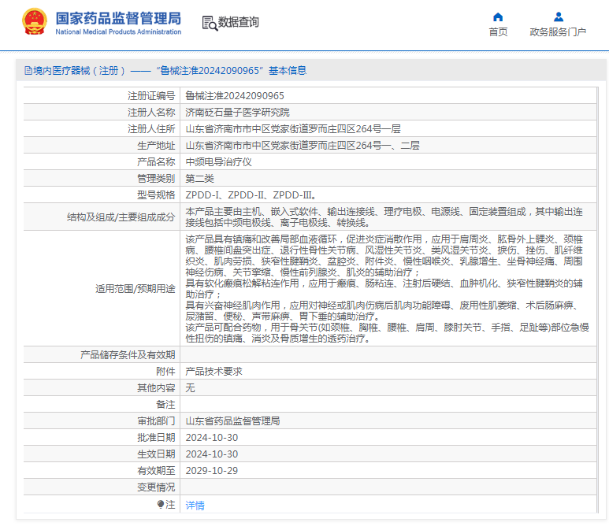The width and height of the screenshot is (609, 526).
Task: Click the 境内医疗器械（注册）heading text
Action: [80, 71]
